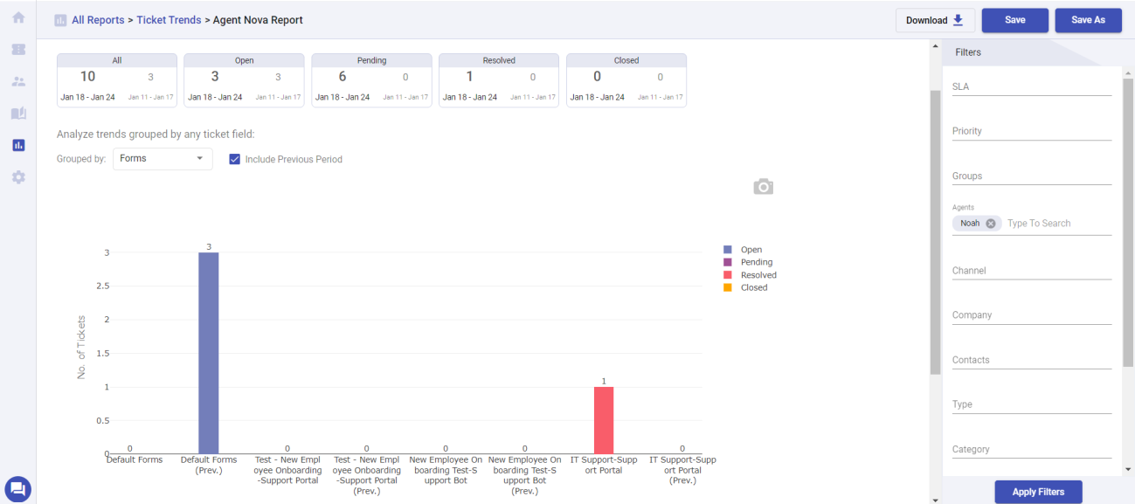Click the Download button
This screenshot has width=1135, height=504.
[935, 20]
